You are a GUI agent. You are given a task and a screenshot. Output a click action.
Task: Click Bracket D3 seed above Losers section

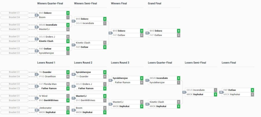pos(14,53)
